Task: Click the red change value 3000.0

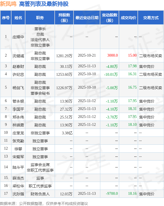Action: coord(112,55)
